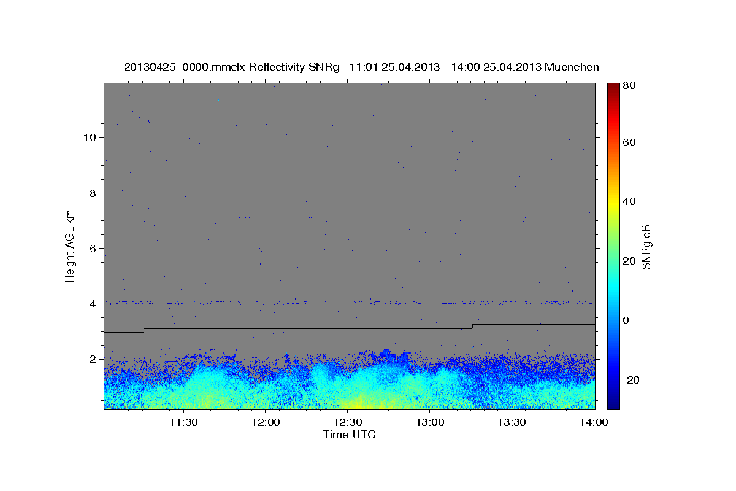This screenshot has height=491, width=736.
Task: Click 'Muenchen' in the plot title
Action: [572, 67]
